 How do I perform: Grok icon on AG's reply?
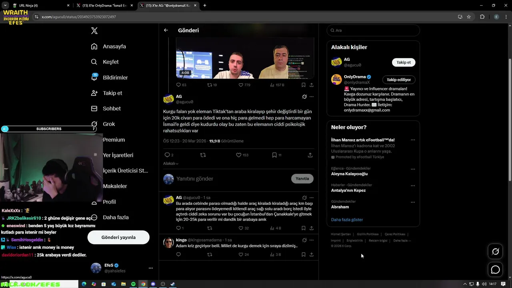[x=304, y=198]
